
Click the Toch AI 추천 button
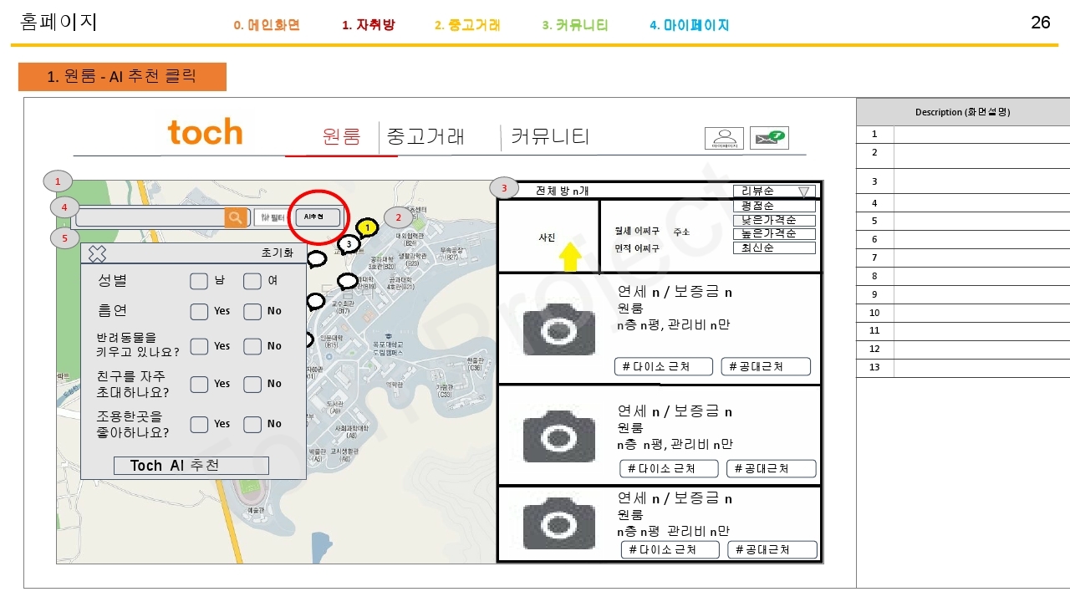pyautogui.click(x=191, y=466)
